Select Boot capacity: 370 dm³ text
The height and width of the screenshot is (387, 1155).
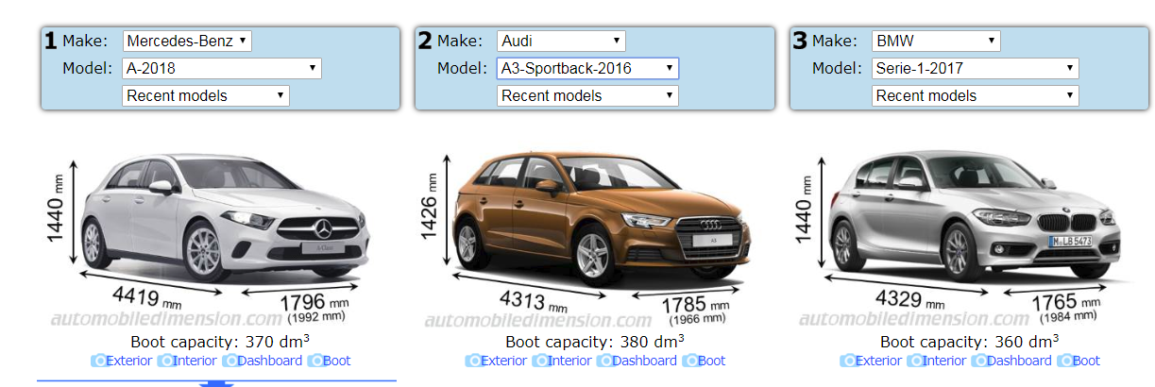[x=220, y=342]
